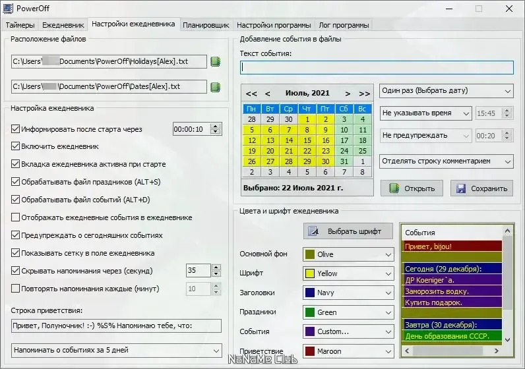This screenshot has width=525, height=369.
Task: Open the Не предупреждать dropdown
Action: click(426, 136)
